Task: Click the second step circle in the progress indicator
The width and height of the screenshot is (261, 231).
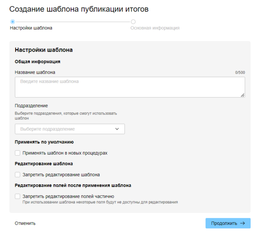Action: (133, 22)
